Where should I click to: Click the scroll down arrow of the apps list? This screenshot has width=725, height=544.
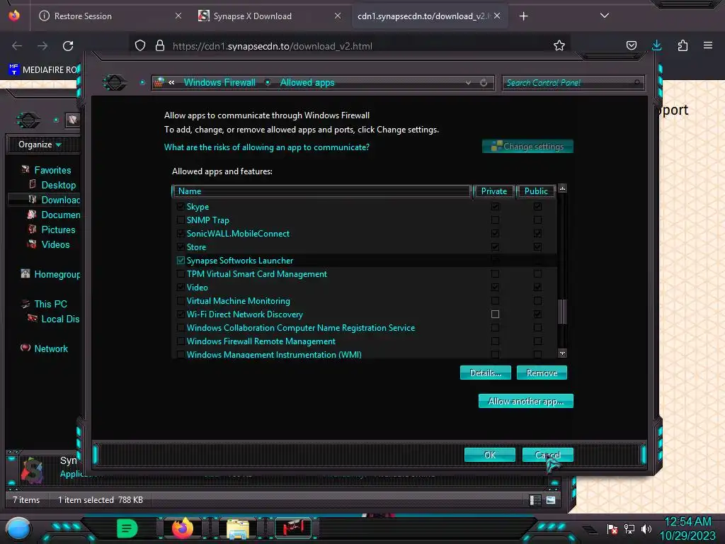click(x=562, y=353)
